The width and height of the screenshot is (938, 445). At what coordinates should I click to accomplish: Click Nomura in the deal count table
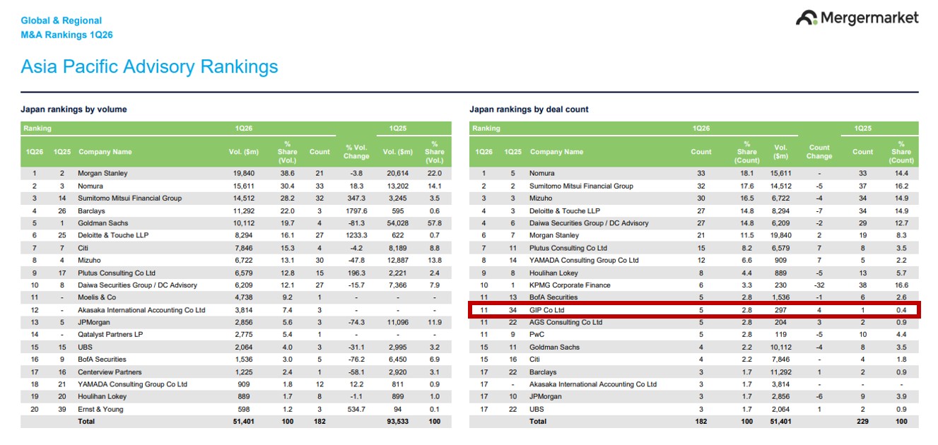coord(543,174)
